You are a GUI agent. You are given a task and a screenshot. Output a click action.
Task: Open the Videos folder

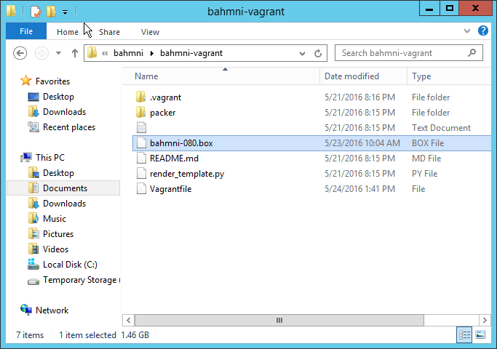55,249
